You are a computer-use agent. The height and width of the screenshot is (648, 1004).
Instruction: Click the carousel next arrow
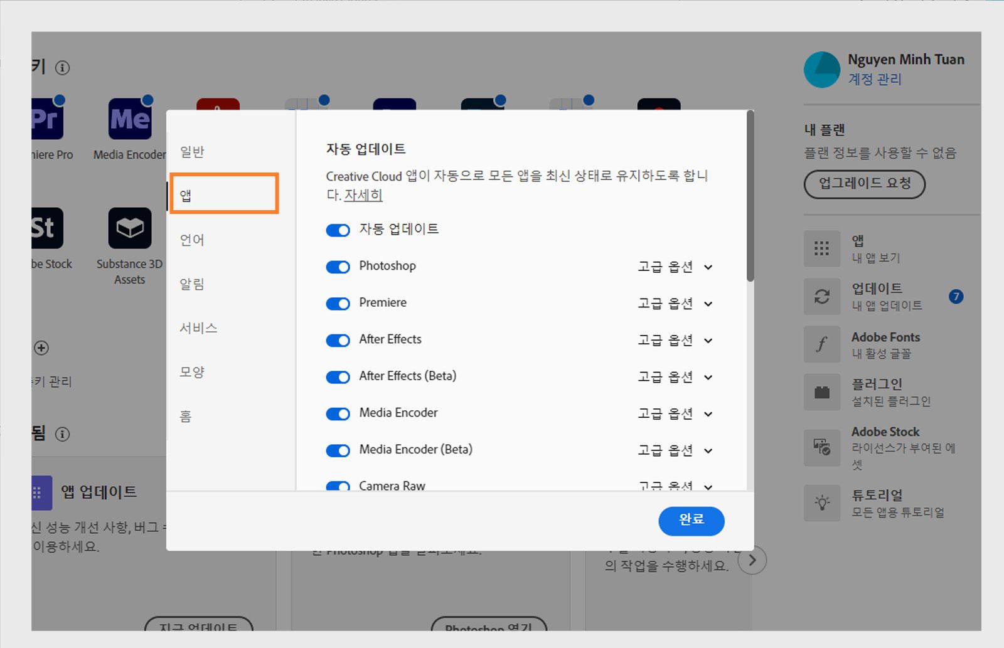[752, 561]
